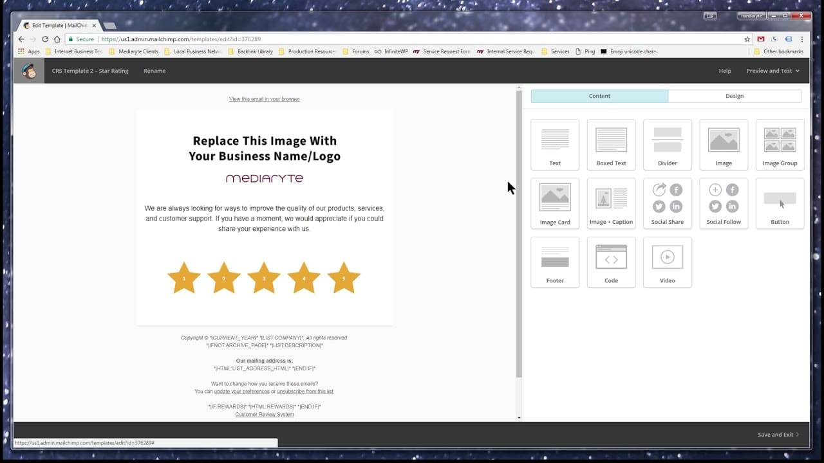
Task: Insert a Video content block
Action: (x=667, y=262)
